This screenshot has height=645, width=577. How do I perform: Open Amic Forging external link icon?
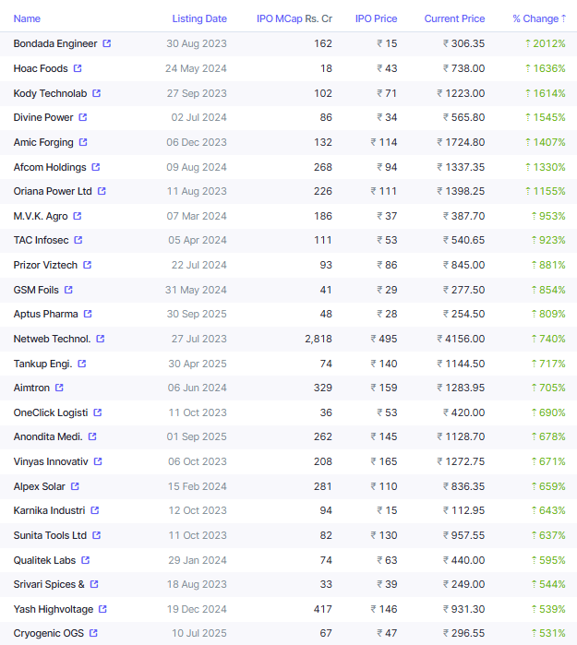click(x=83, y=142)
